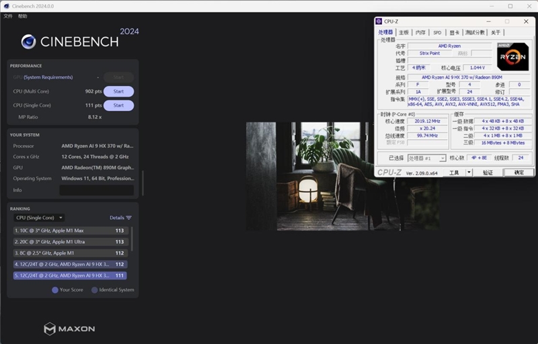The image size is (538, 344).
Task: Click the Processor name in Your System
Action: point(98,146)
